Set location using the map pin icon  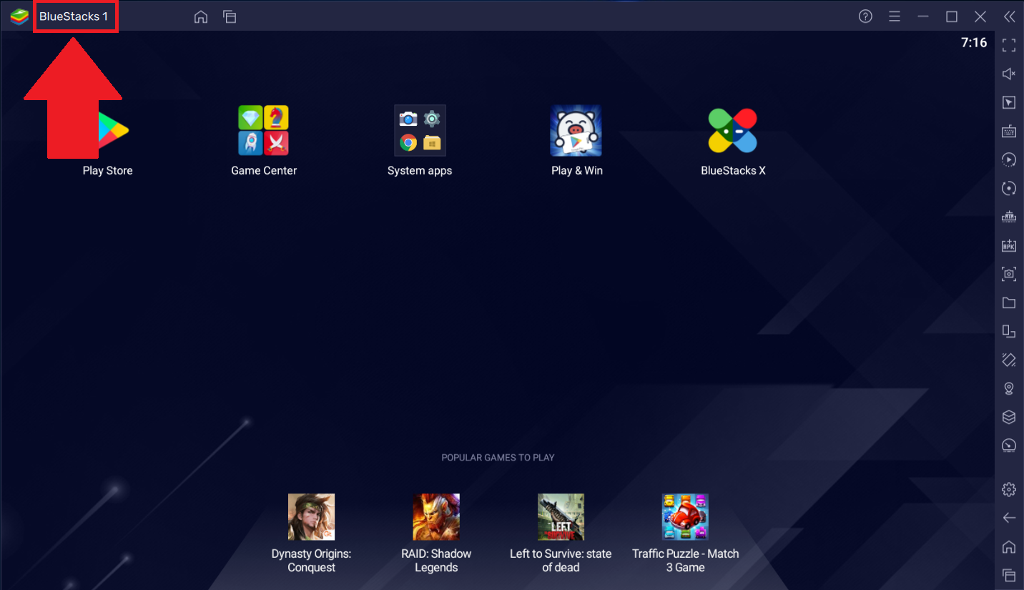click(1009, 388)
